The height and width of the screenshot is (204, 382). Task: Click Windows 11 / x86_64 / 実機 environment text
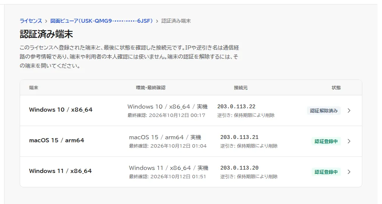tap(168, 168)
